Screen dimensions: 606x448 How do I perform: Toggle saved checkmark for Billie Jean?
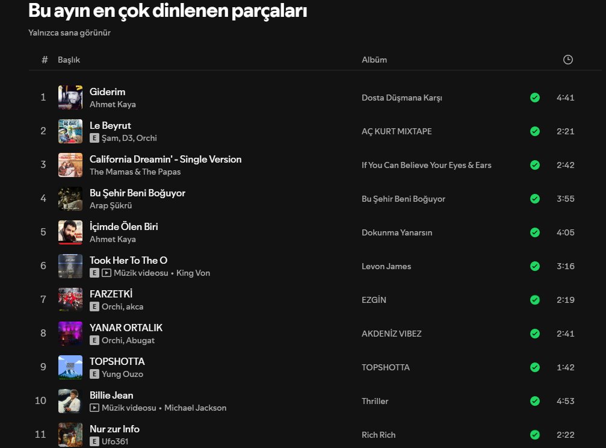click(x=535, y=401)
